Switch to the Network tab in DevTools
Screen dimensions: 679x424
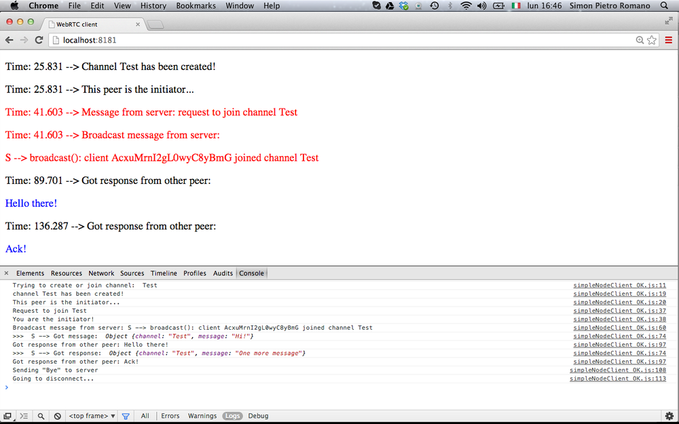click(x=101, y=273)
